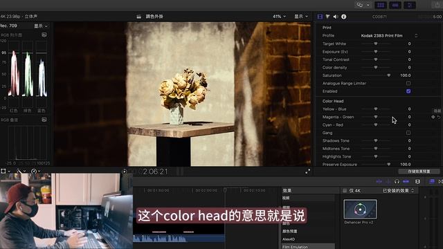Open RGB overlay scope settings icon
443x249 pixels.
click(44, 120)
